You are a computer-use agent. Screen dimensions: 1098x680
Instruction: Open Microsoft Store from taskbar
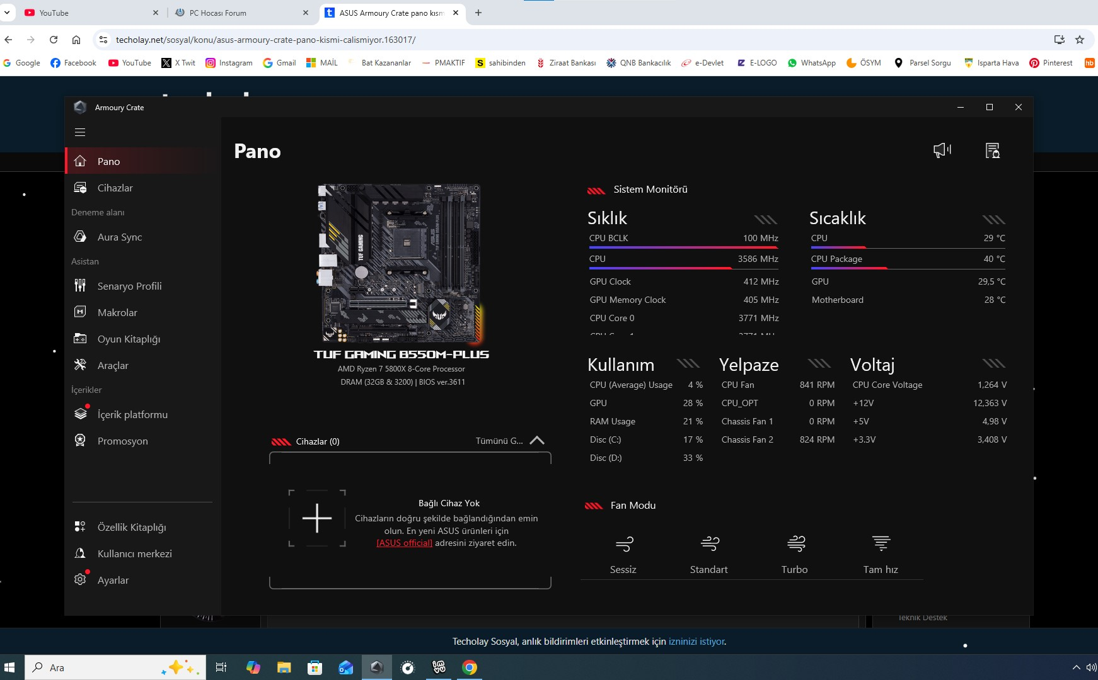click(x=315, y=667)
